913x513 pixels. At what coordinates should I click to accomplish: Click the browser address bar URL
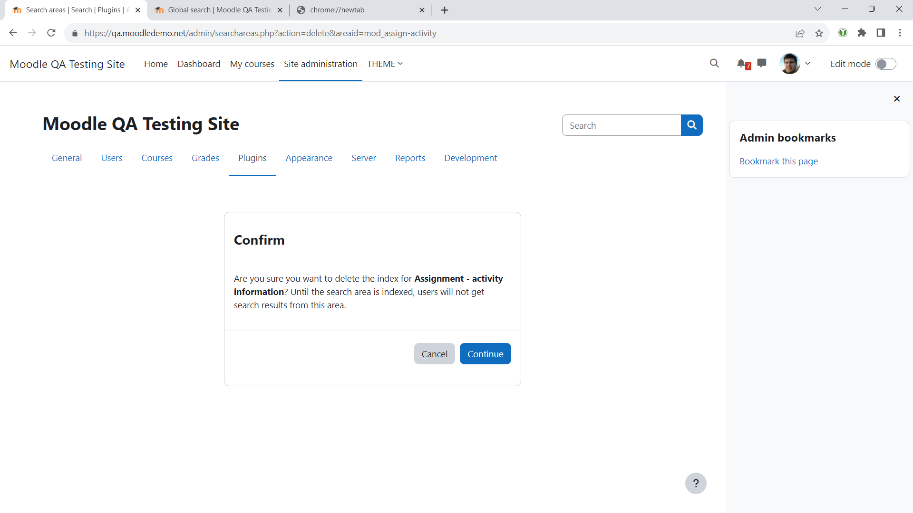click(260, 33)
